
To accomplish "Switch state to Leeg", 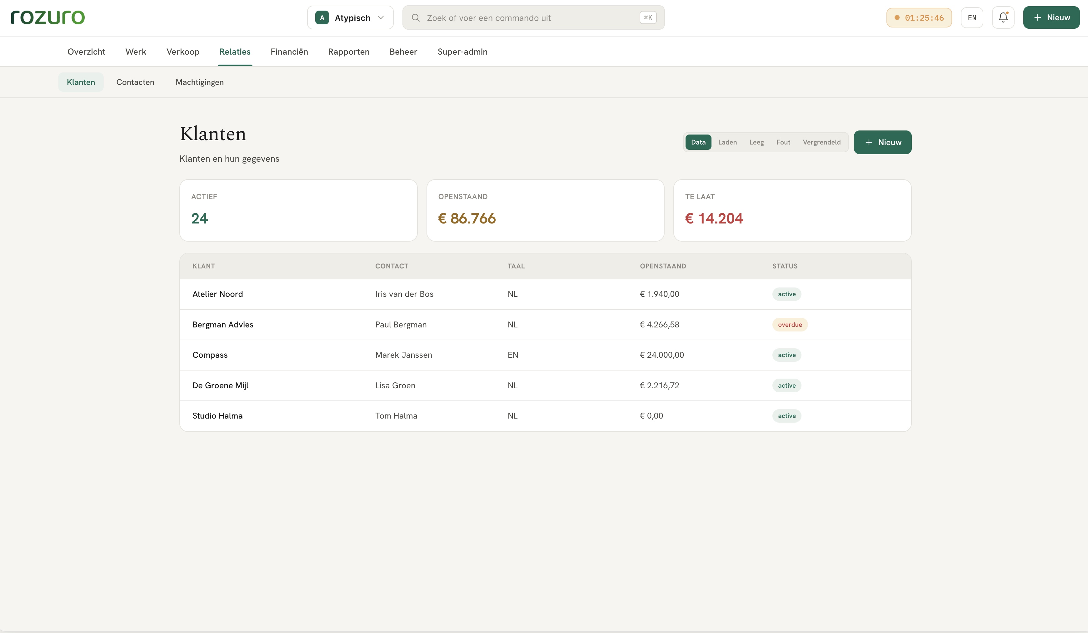I will [x=756, y=142].
